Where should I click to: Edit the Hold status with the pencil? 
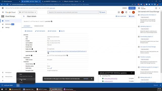coord(51,68)
